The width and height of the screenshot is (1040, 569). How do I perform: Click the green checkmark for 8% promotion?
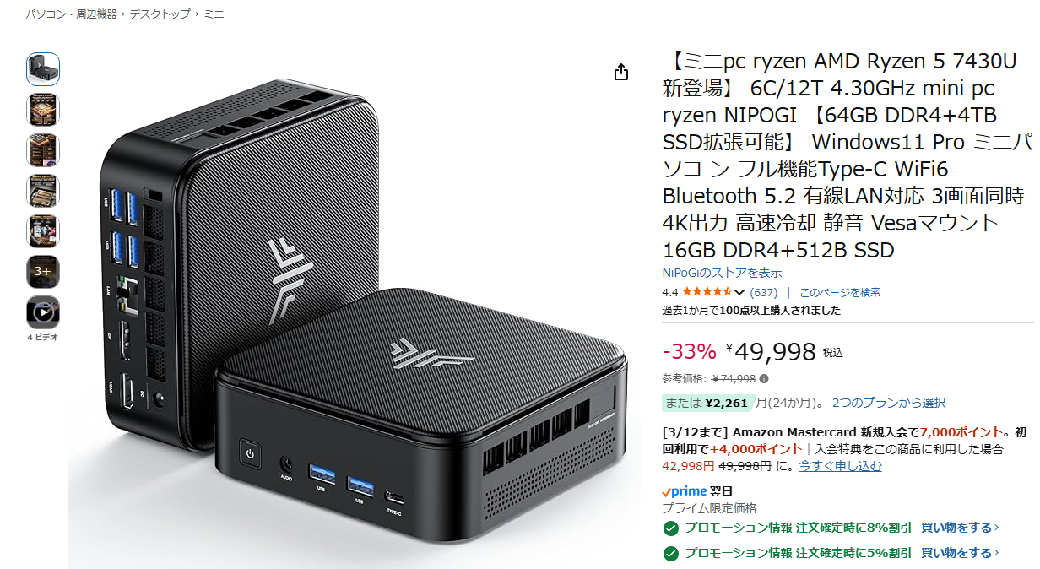[671, 528]
